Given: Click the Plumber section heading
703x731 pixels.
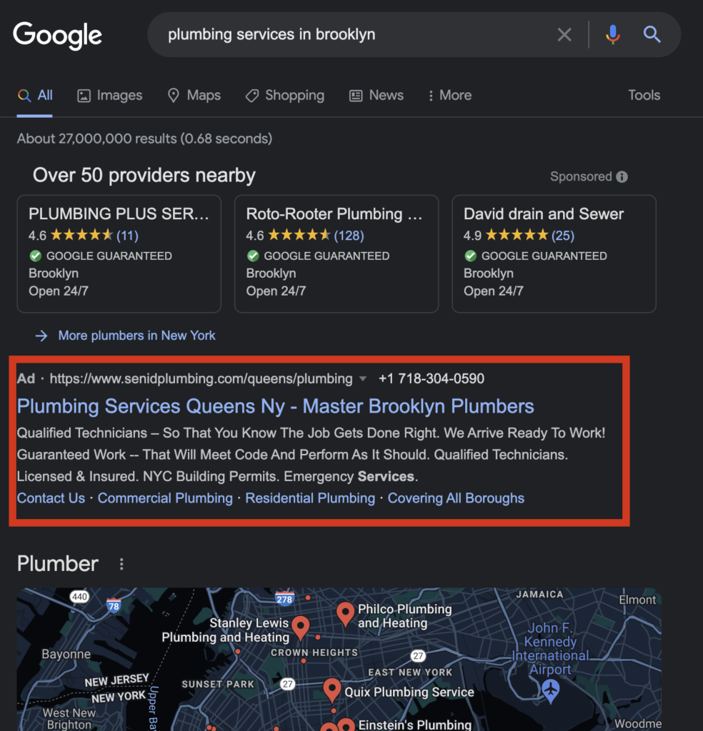Looking at the screenshot, I should (58, 564).
